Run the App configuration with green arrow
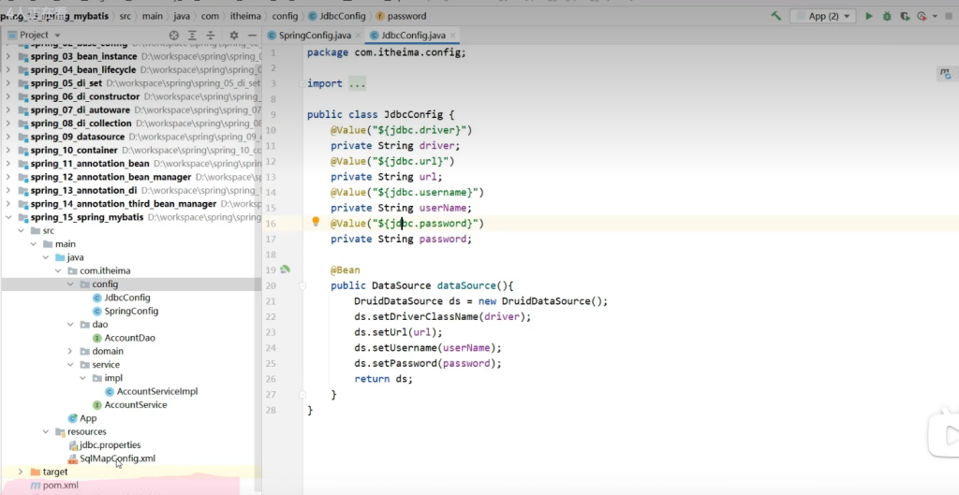The height and width of the screenshot is (495, 959). [x=869, y=16]
